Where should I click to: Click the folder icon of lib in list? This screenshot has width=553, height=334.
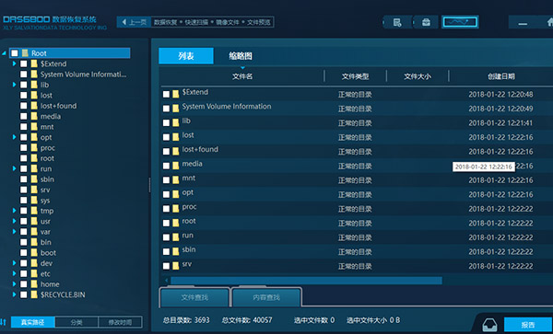click(175, 122)
